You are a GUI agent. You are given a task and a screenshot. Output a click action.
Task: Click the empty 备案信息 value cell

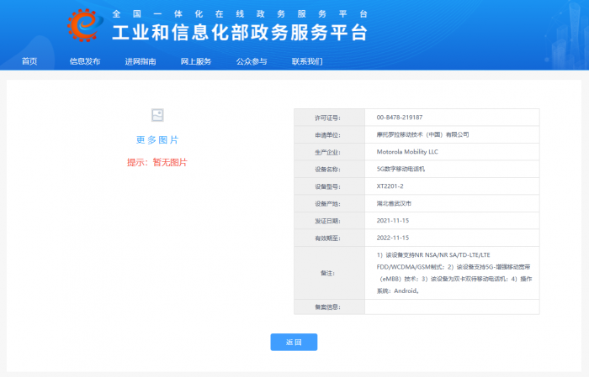click(x=452, y=306)
